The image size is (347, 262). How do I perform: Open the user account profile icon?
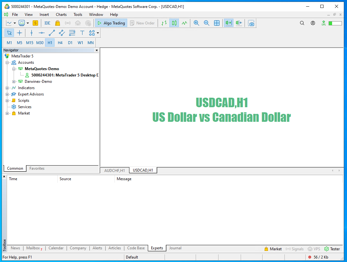pyautogui.click(x=313, y=23)
